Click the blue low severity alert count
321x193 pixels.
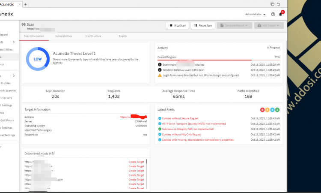pos(272,110)
